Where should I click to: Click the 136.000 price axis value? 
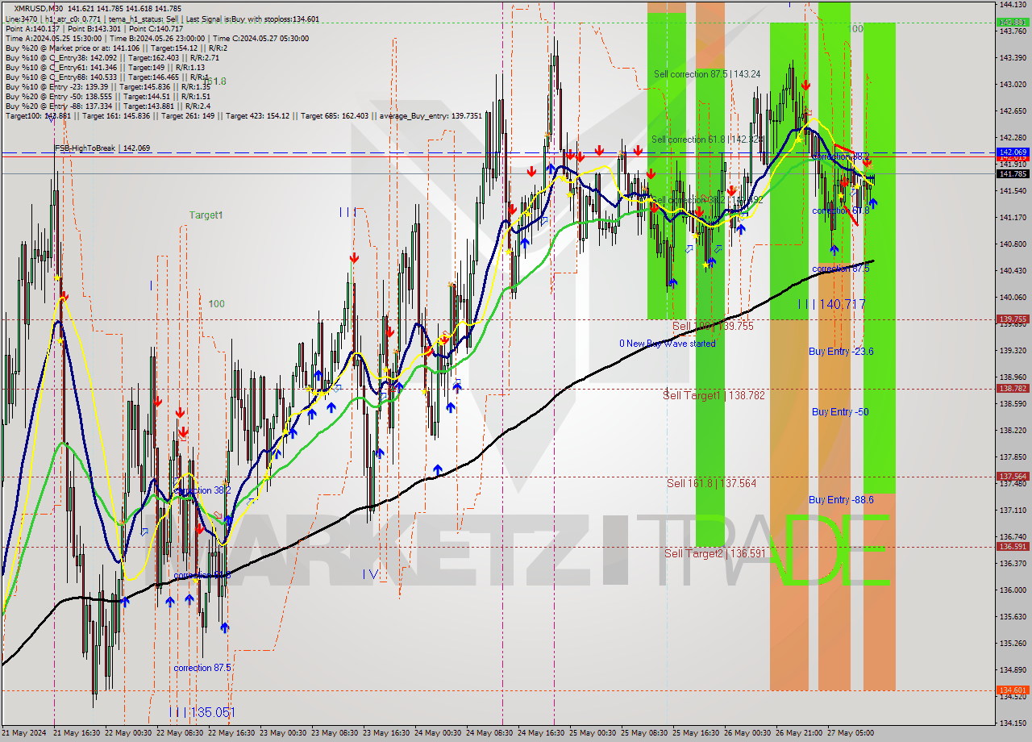pyautogui.click(x=1013, y=590)
